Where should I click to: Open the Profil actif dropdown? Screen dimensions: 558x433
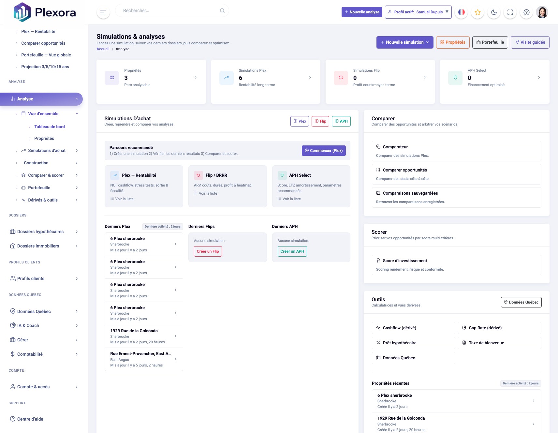(418, 12)
